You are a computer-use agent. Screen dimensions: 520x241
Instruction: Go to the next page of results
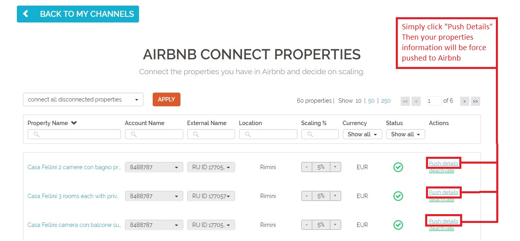[x=465, y=101]
